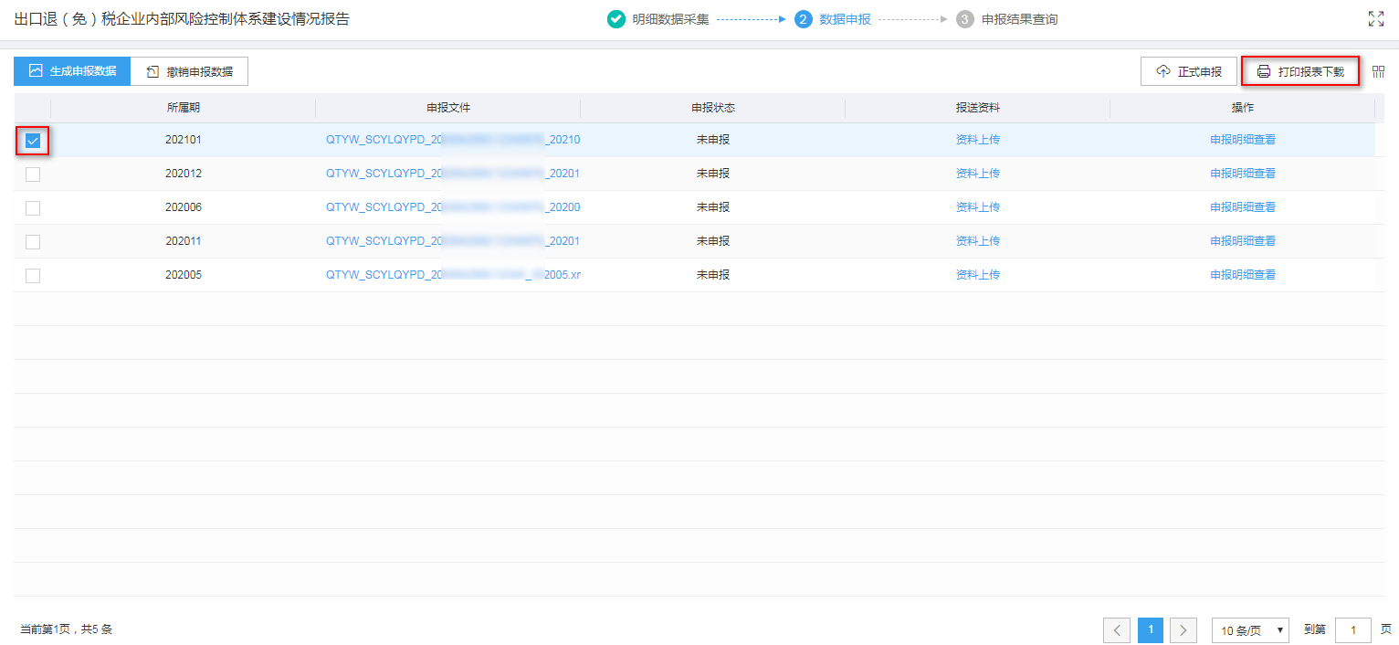The height and width of the screenshot is (645, 1399).
Task: Click the step 2 number circle
Action: (x=804, y=18)
